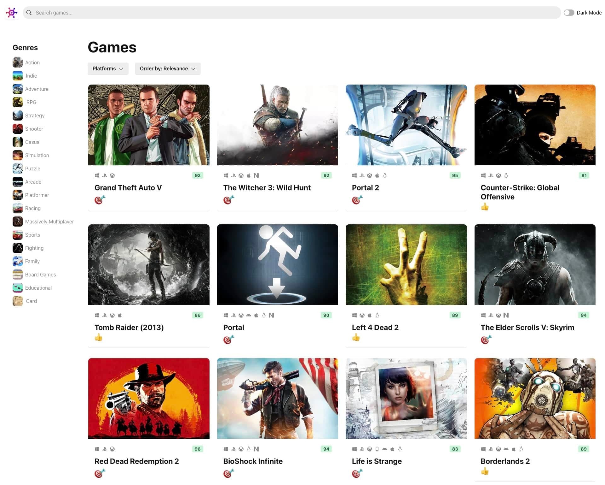Click the Shooter genre icon in sidebar

pyautogui.click(x=18, y=128)
